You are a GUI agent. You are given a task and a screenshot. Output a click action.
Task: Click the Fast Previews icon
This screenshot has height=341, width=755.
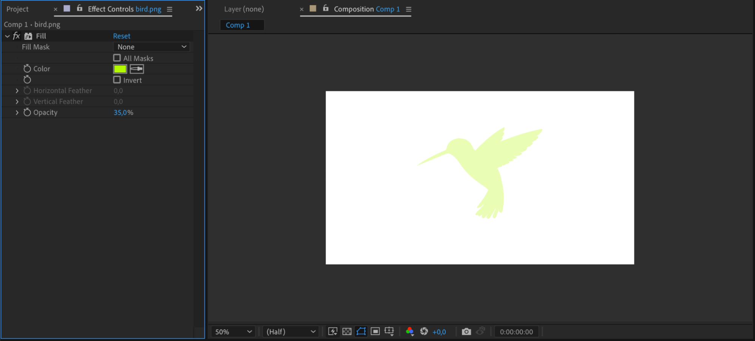333,331
